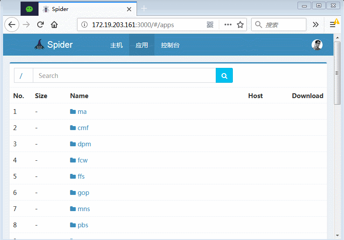Screen dimensions: 344x240
Task: Open the 主机 navigation item
Action: click(116, 45)
